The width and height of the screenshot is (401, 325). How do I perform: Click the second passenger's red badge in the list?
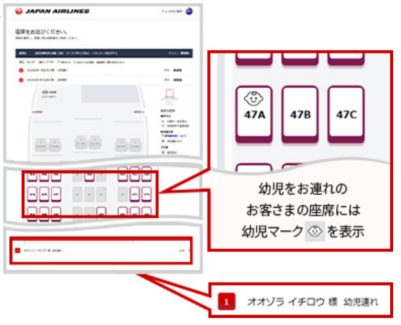pyautogui.click(x=21, y=80)
